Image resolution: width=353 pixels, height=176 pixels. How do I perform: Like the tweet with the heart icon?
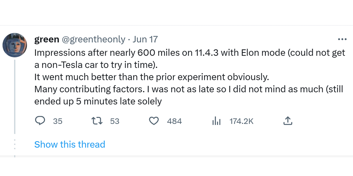tap(154, 121)
